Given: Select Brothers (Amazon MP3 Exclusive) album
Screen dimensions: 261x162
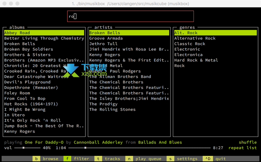Looking at the screenshot, I should coord(44,60).
